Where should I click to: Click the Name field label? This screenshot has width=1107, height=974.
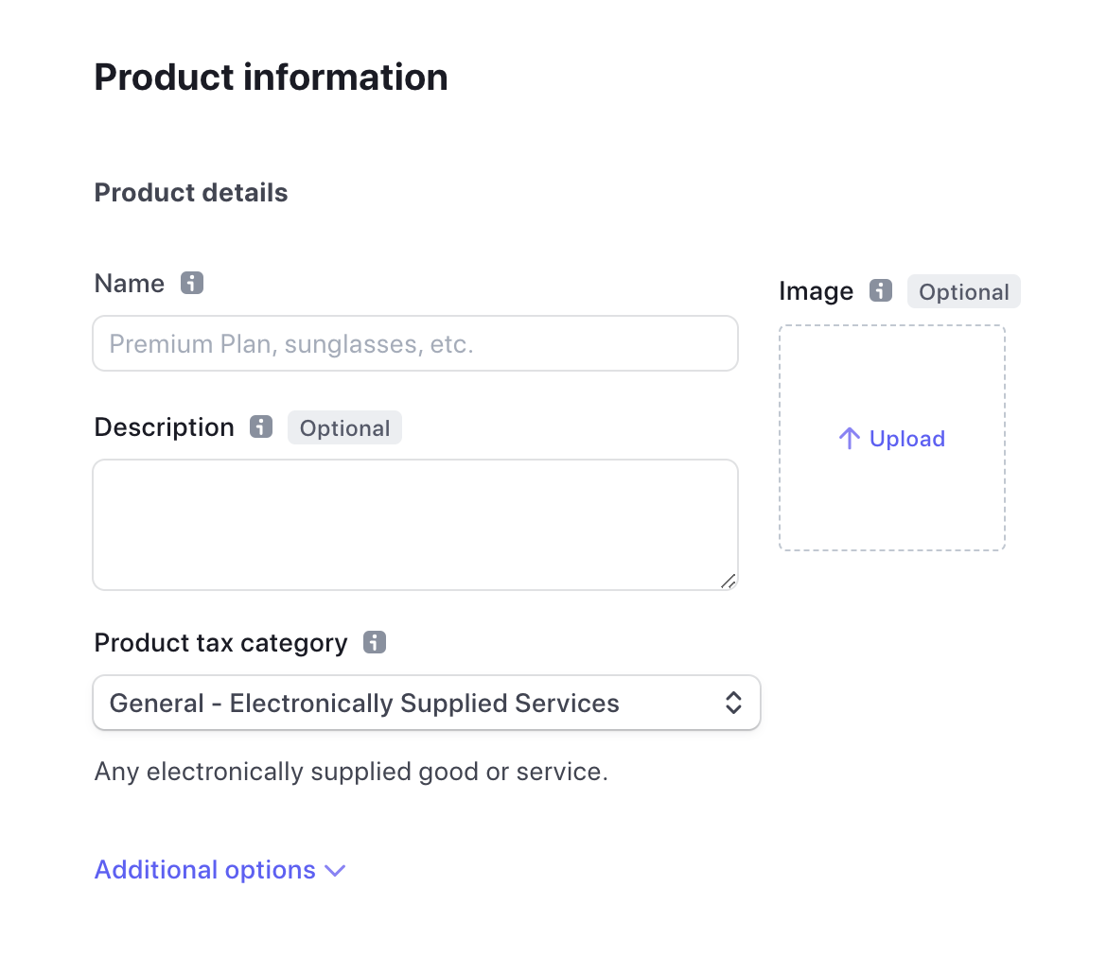(x=130, y=283)
